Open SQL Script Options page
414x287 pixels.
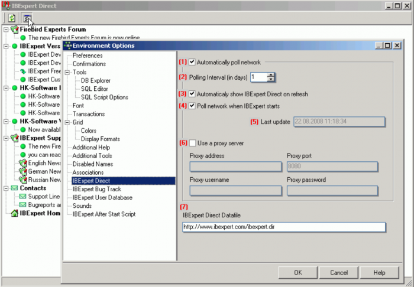coord(105,97)
